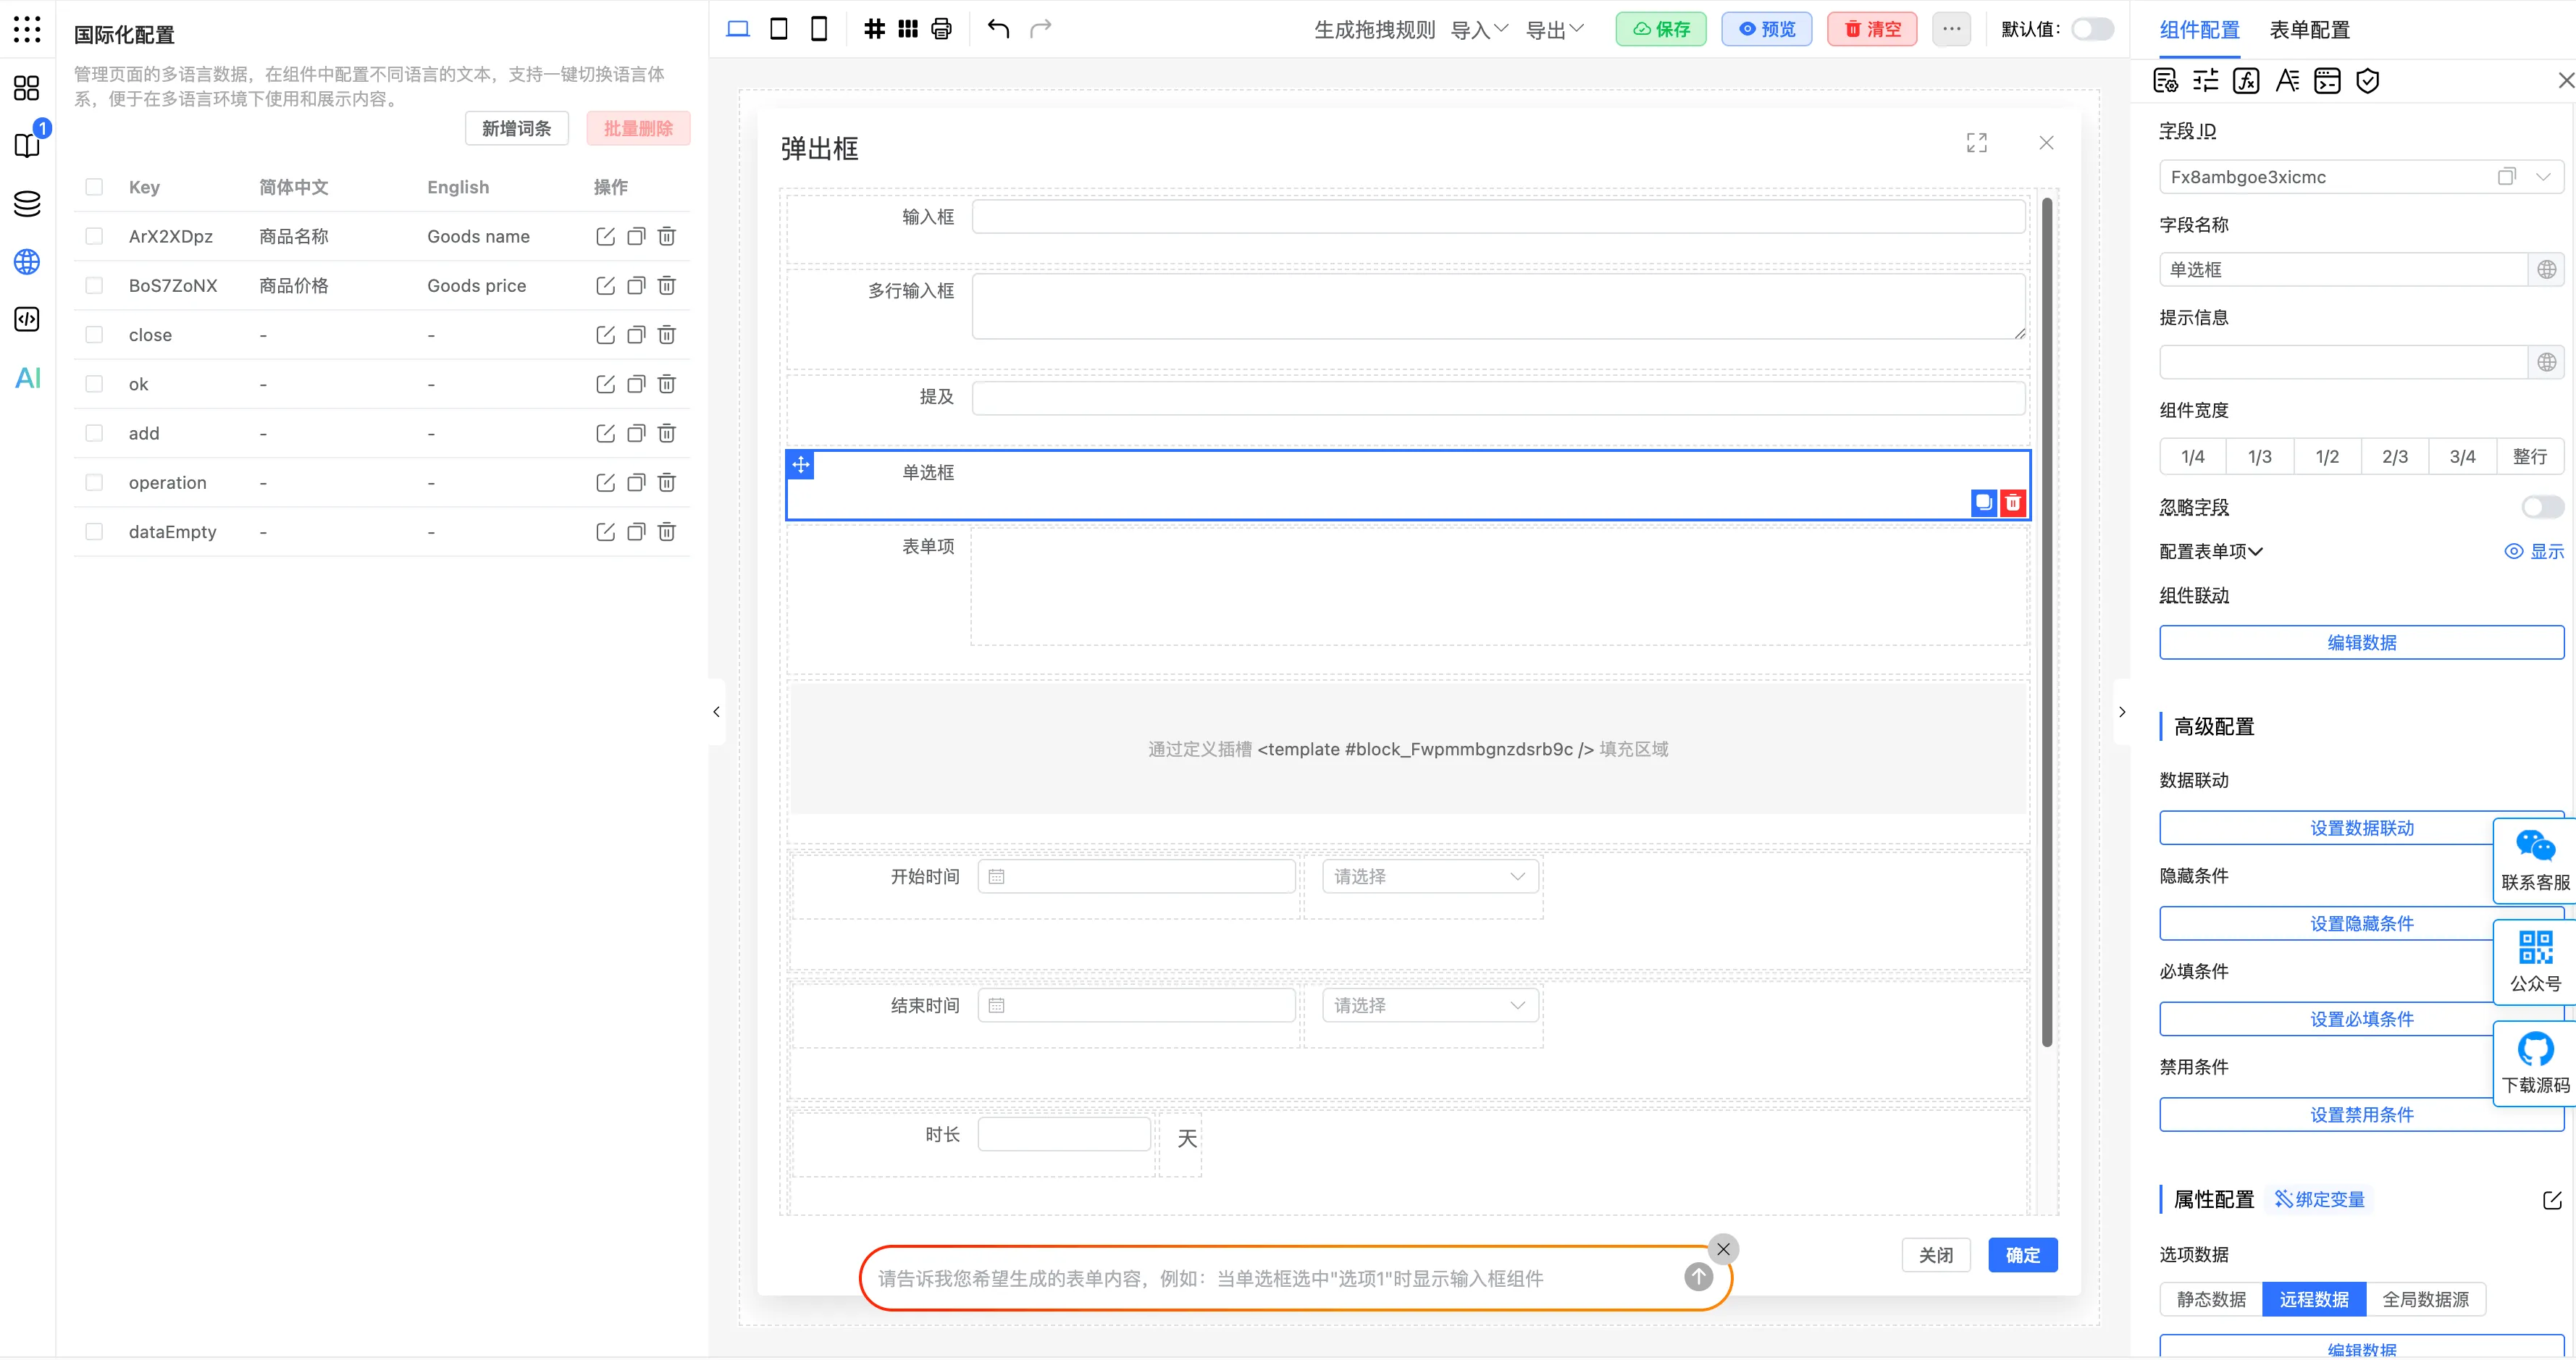Switch to mobile phone preview mode
Image resolution: width=2576 pixels, height=1360 pixels.
click(818, 28)
